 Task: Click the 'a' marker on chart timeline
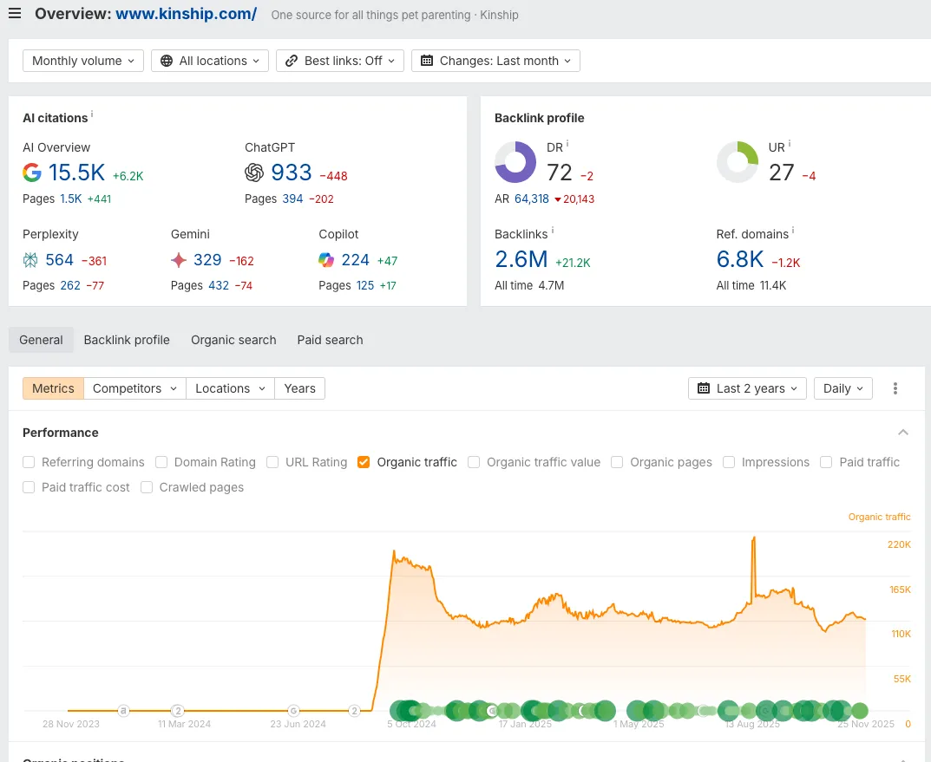click(x=123, y=710)
